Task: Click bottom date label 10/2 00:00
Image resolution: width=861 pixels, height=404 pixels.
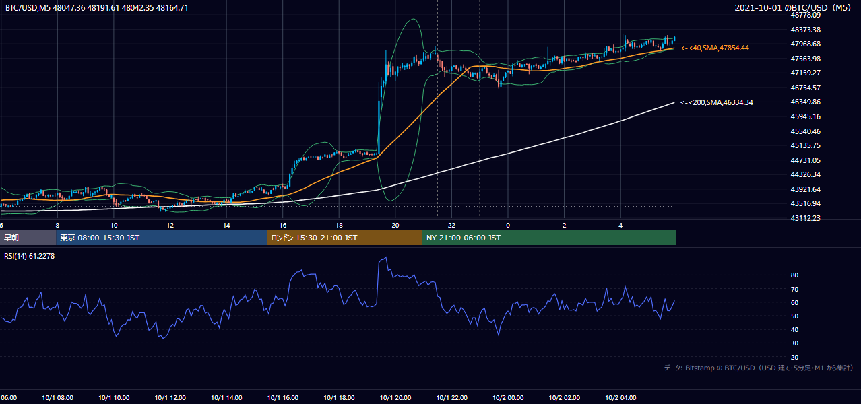Action: (x=508, y=398)
